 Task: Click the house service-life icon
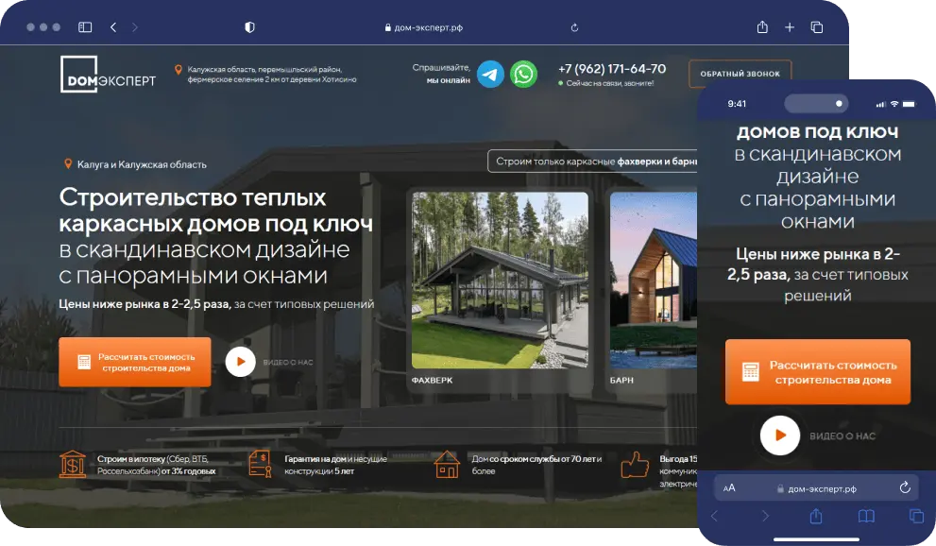[x=447, y=464]
